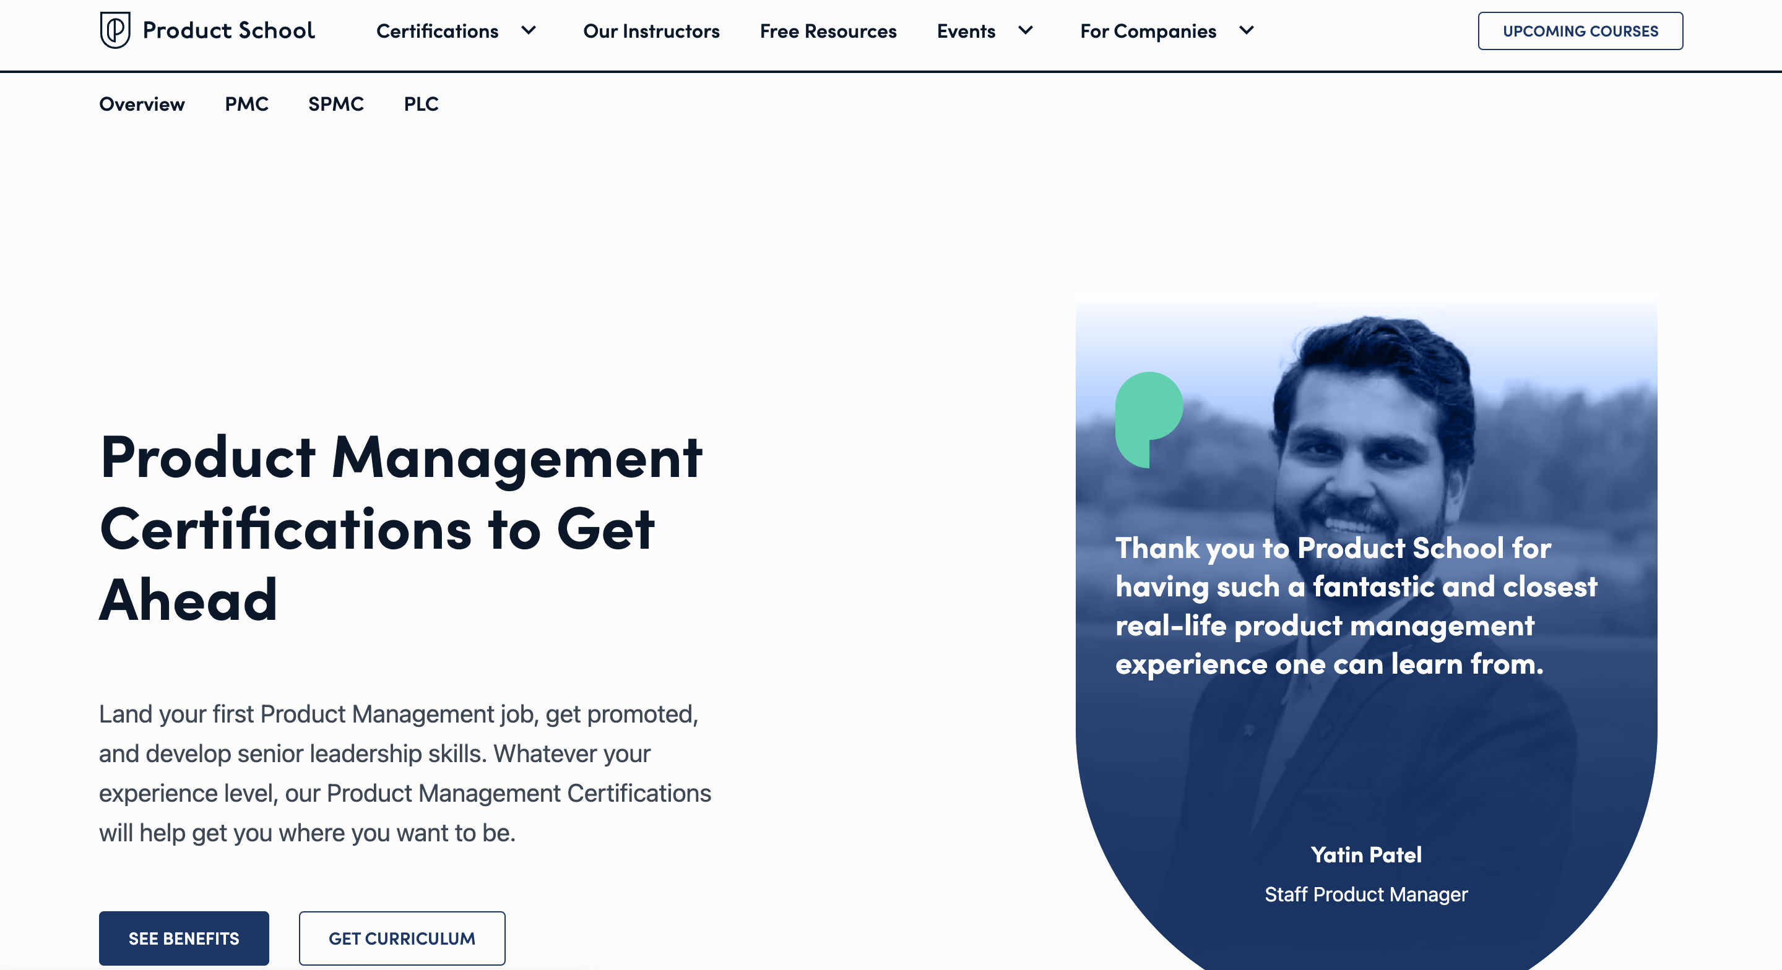Click the Product School shield logo icon
This screenshot has width=1782, height=970.
point(116,30)
